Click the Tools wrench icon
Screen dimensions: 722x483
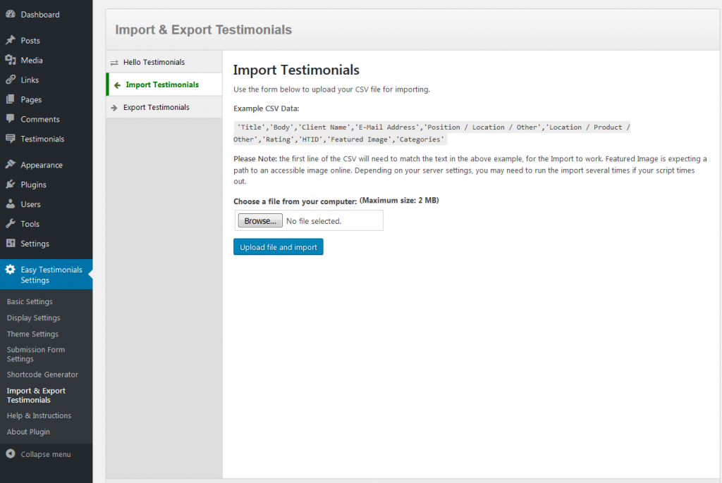11,224
